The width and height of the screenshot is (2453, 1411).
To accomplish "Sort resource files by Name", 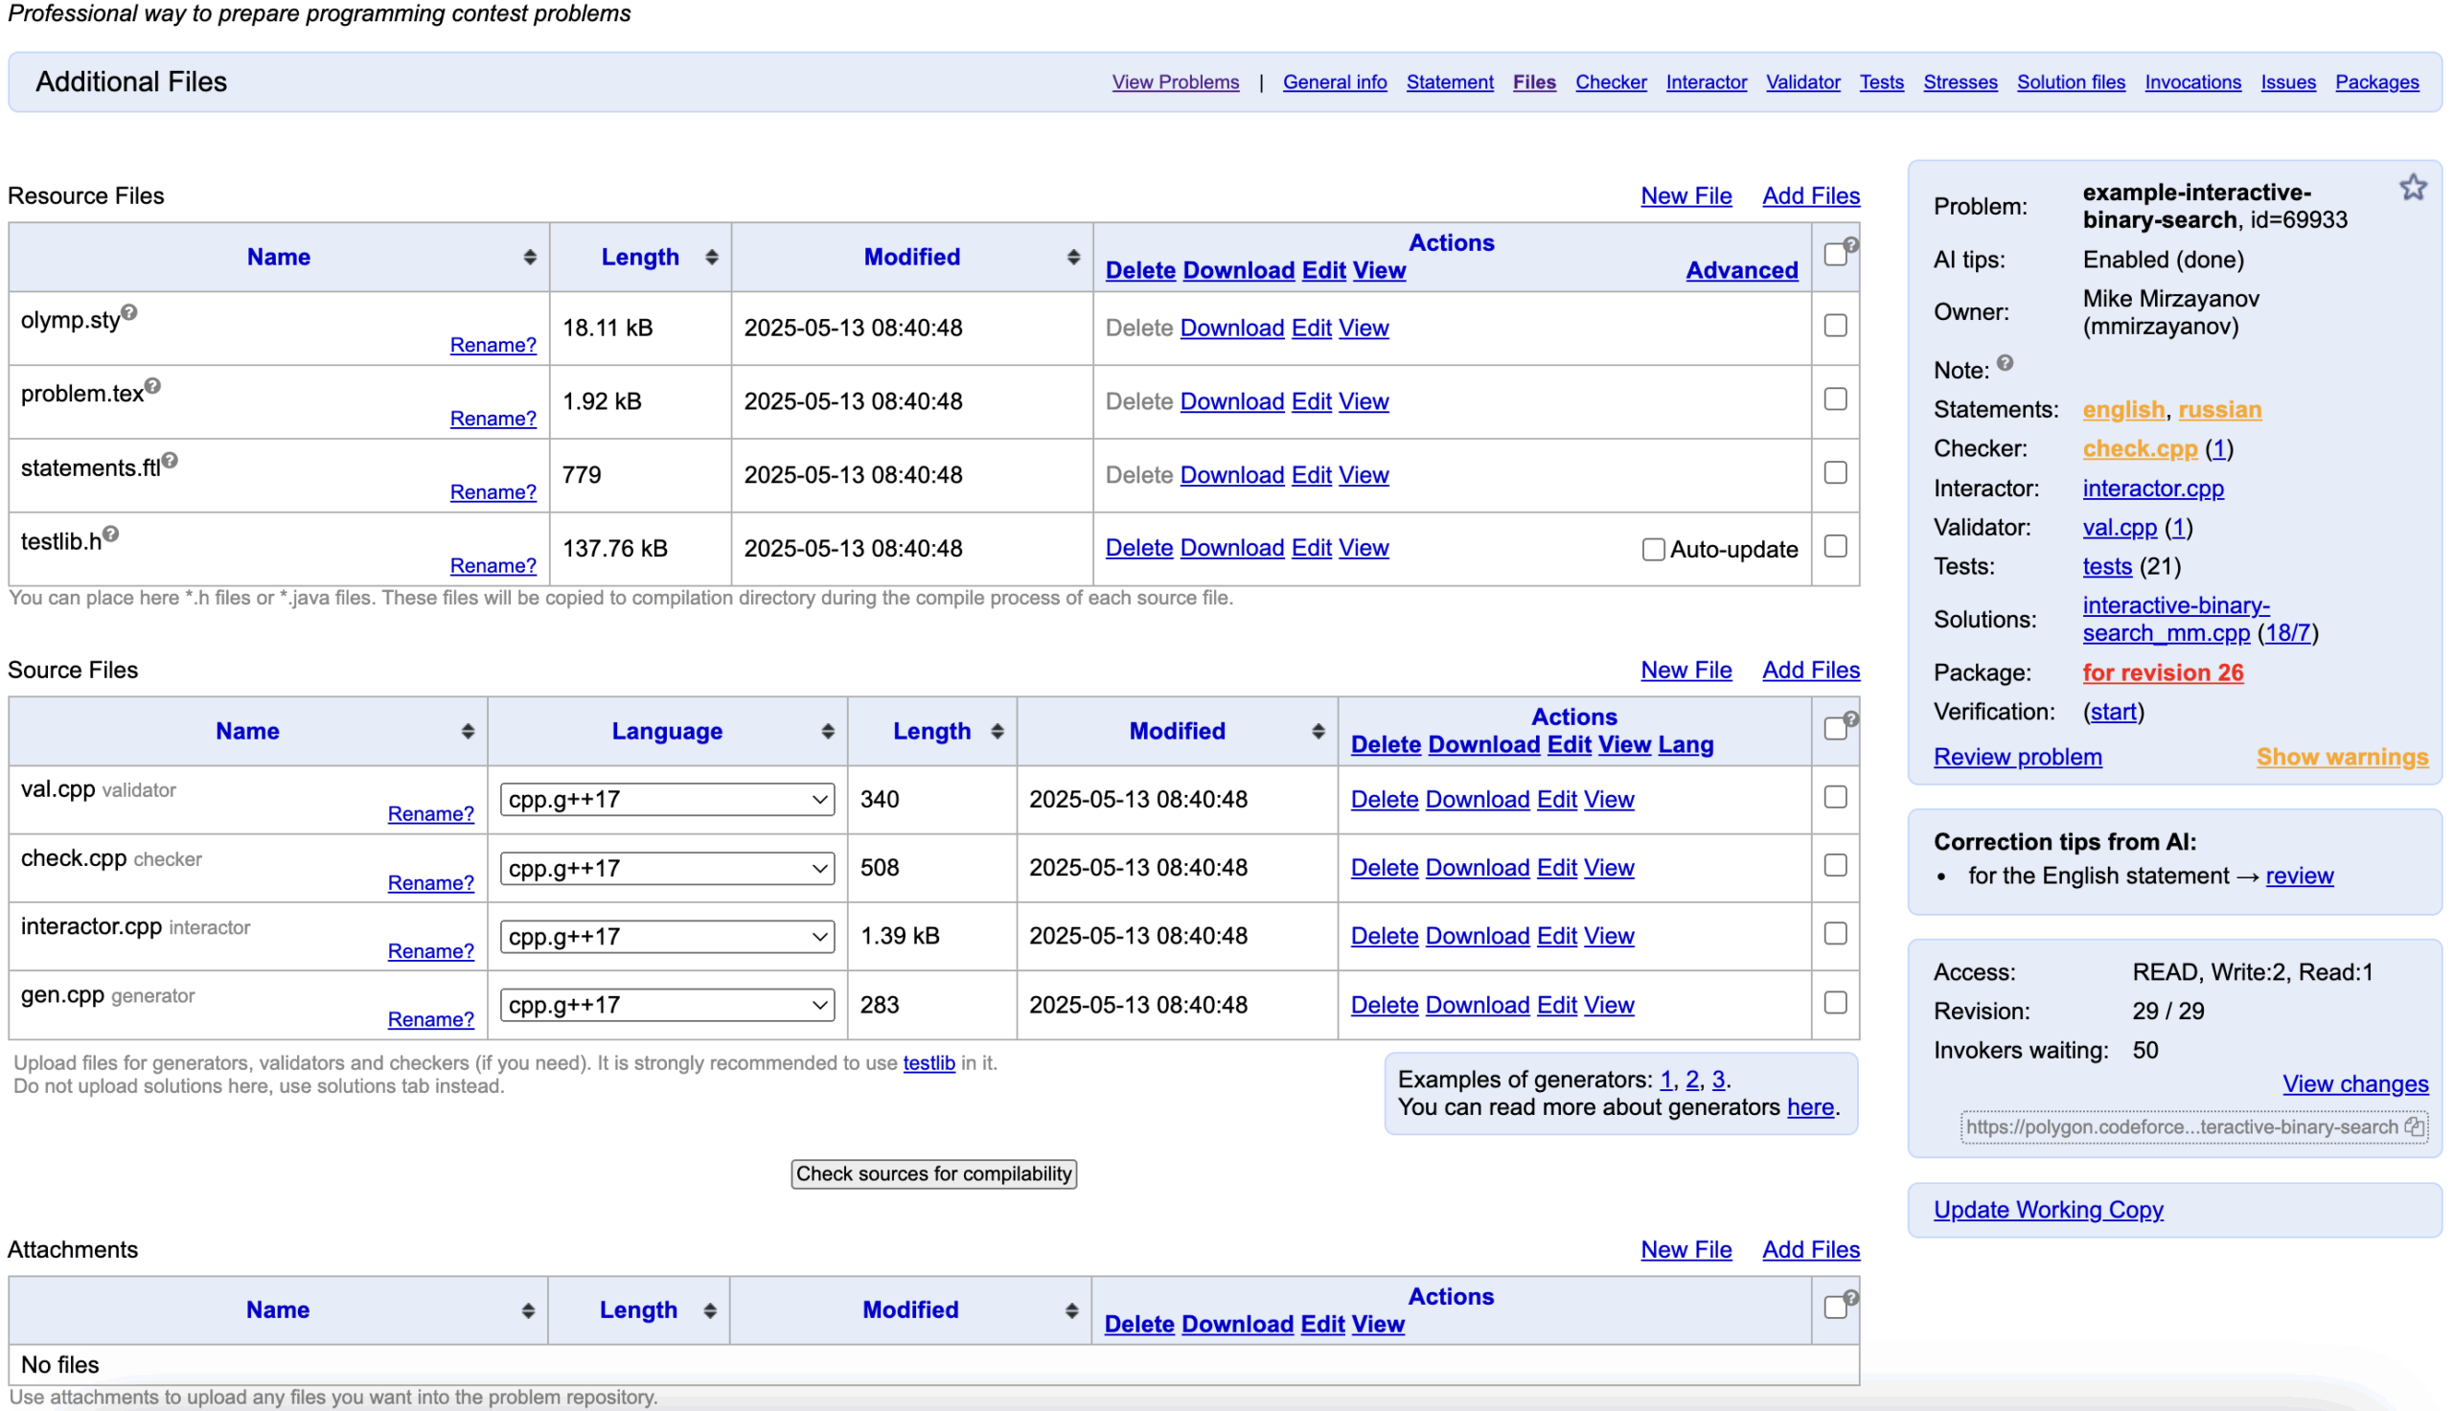I will coord(529,257).
